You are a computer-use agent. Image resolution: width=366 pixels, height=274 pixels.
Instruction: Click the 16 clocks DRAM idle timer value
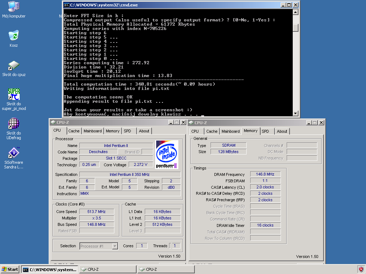pyautogui.click(x=265, y=225)
